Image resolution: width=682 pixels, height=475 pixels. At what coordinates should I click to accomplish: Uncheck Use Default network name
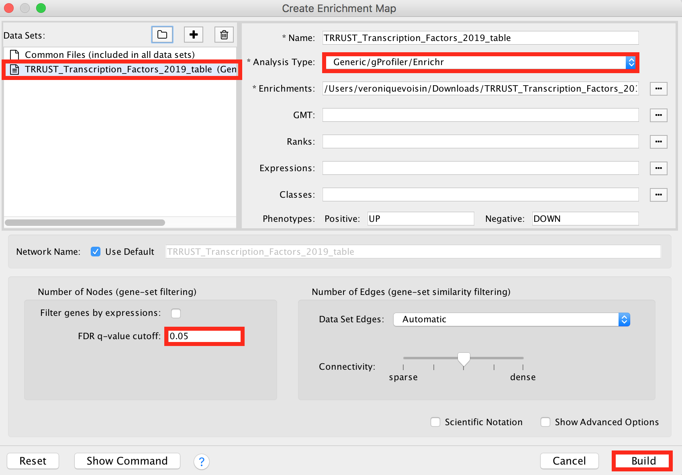(96, 252)
